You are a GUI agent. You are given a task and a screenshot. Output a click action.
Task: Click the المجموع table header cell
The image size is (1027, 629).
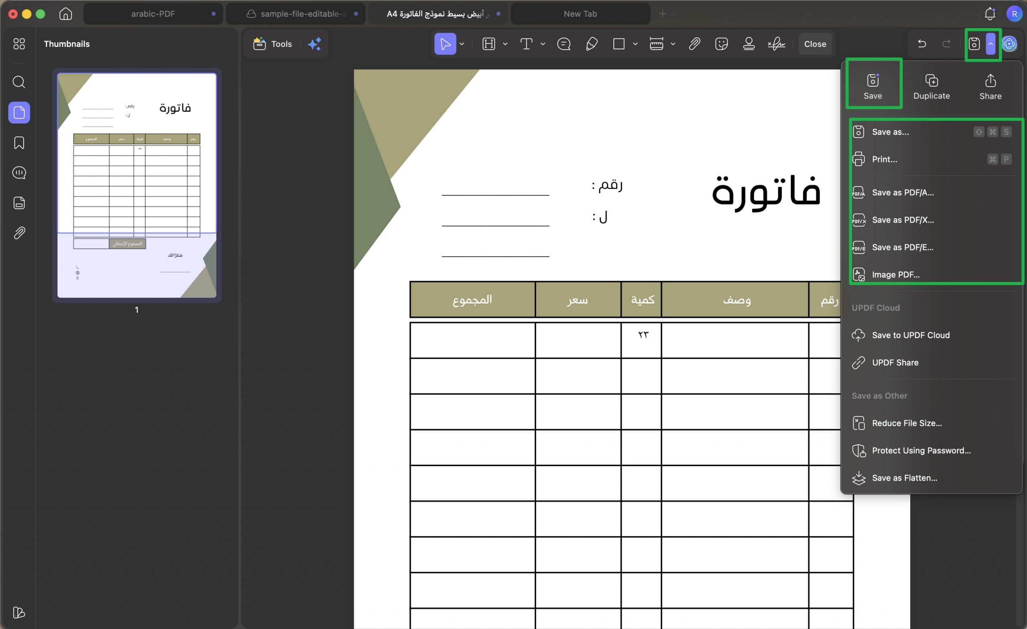coord(472,300)
